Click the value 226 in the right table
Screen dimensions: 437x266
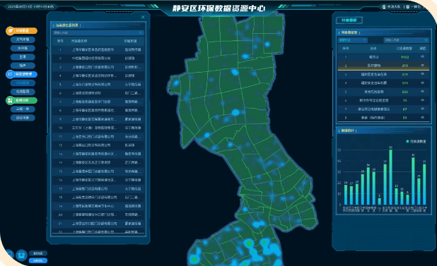(404, 92)
